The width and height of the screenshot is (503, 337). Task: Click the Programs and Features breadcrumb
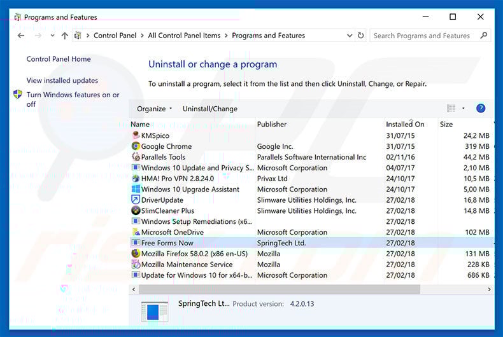pyautogui.click(x=269, y=36)
